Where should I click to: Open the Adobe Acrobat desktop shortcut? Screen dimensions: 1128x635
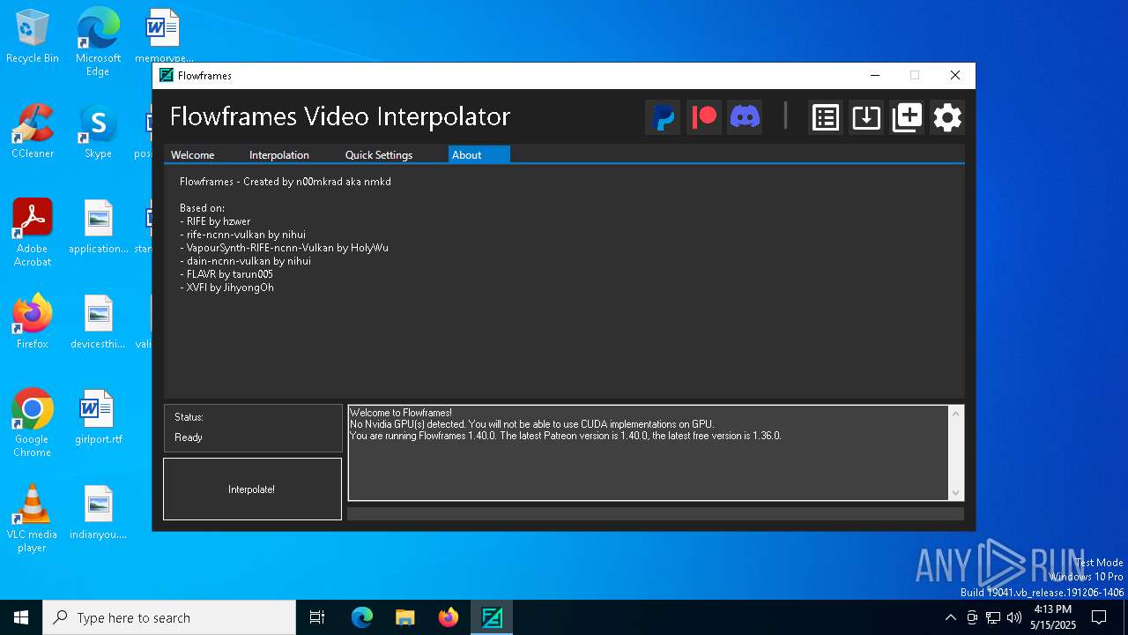tap(33, 233)
